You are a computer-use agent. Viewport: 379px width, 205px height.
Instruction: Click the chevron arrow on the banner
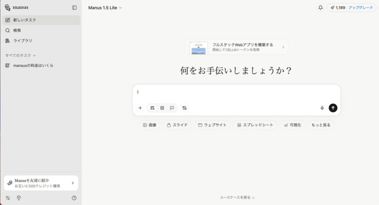[x=283, y=47]
